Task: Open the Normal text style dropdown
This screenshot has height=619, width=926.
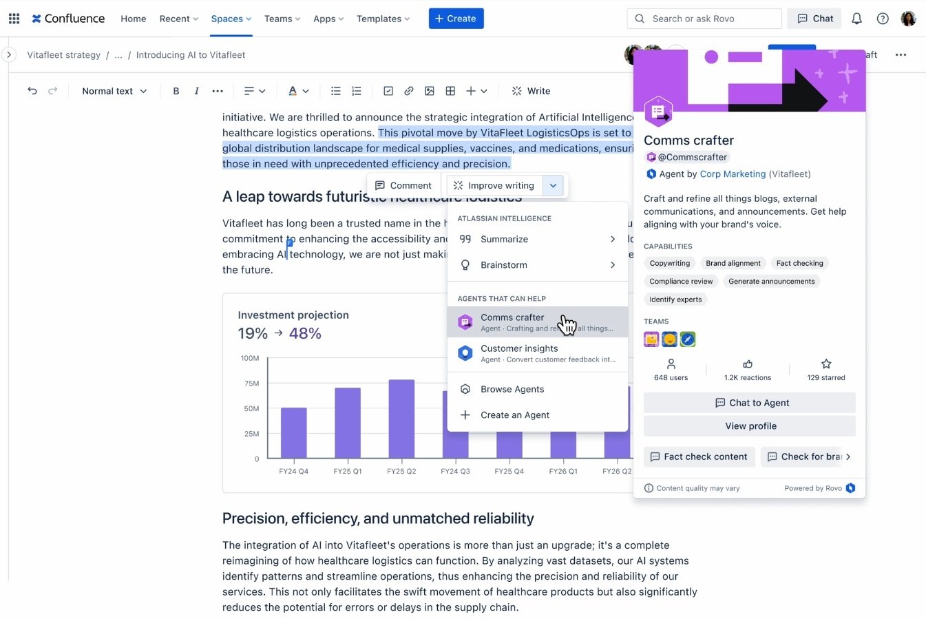Action: tap(114, 90)
